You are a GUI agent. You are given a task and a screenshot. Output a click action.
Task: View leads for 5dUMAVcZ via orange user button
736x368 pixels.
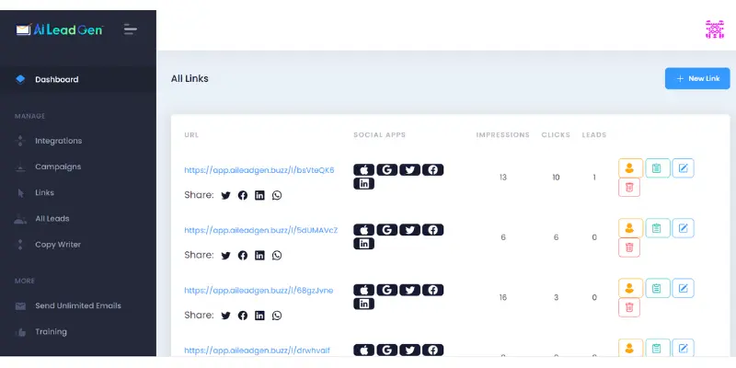tap(630, 228)
